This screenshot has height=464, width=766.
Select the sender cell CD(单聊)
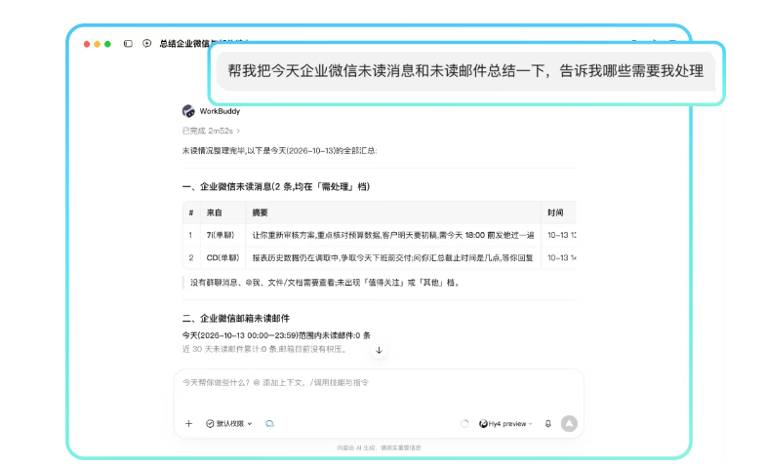(x=222, y=257)
